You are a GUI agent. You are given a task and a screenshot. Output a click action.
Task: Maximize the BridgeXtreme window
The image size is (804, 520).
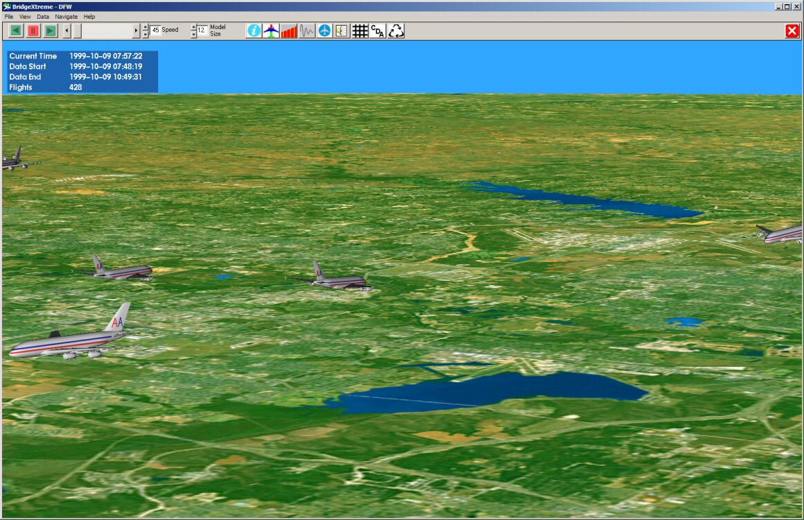coord(787,6)
